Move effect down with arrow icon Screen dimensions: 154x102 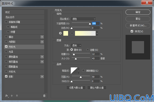[x=17, y=96]
